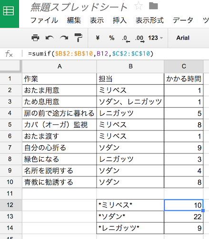This screenshot has height=239, width=209.
Task: Select cell C4 showing 5
Action: [x=184, y=113]
